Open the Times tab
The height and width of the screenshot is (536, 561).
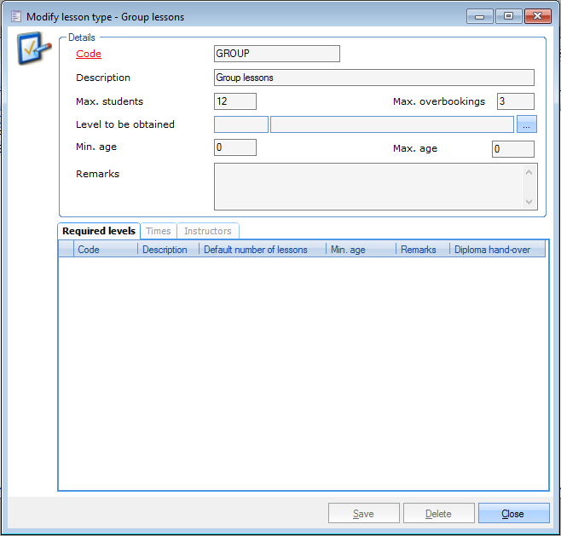pos(159,231)
